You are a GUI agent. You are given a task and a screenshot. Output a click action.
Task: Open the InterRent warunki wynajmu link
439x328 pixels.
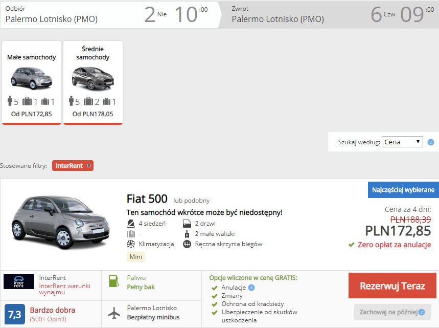[65, 289]
